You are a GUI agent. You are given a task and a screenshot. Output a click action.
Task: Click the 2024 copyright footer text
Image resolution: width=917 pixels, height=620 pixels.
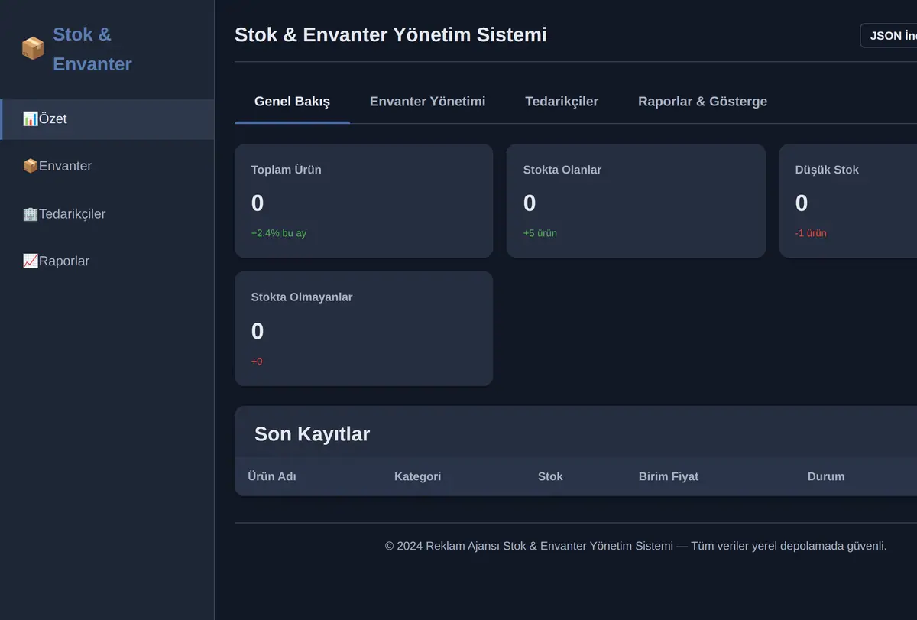[636, 546]
